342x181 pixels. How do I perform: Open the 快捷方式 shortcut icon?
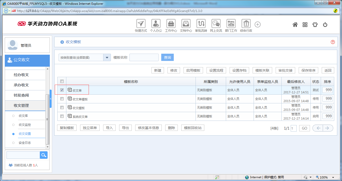tap(141, 24)
